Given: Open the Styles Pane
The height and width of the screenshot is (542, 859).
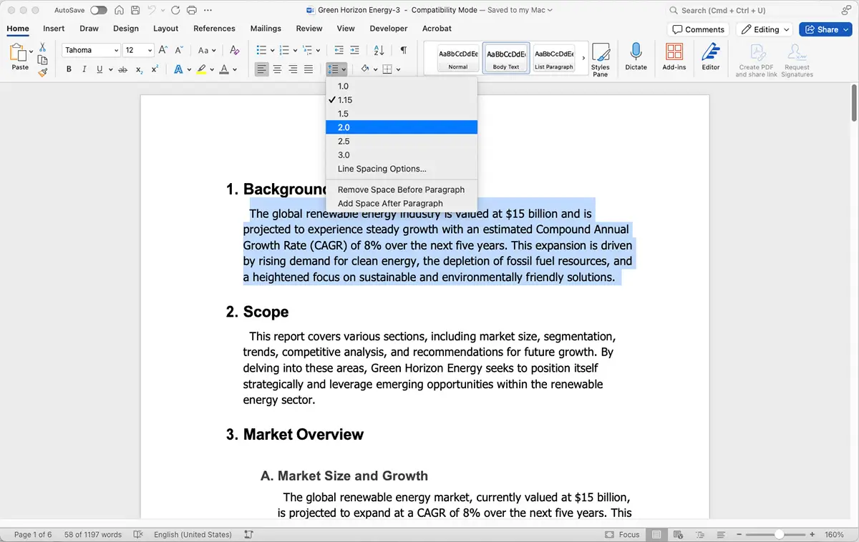Looking at the screenshot, I should [x=600, y=57].
